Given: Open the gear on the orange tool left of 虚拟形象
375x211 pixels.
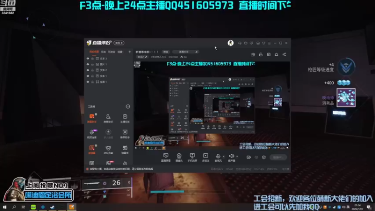Looking at the screenshot, I should pos(96,145).
